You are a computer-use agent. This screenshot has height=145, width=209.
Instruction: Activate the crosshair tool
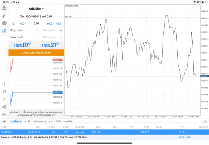click(4, 84)
